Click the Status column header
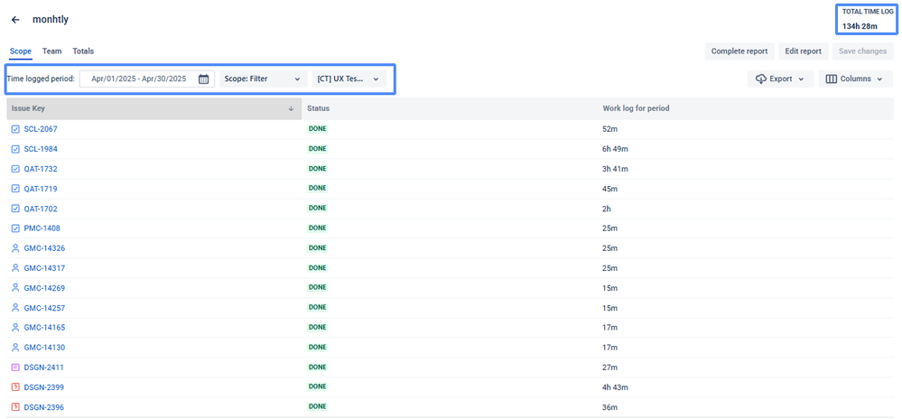Image resolution: width=902 pixels, height=419 pixels. 318,108
